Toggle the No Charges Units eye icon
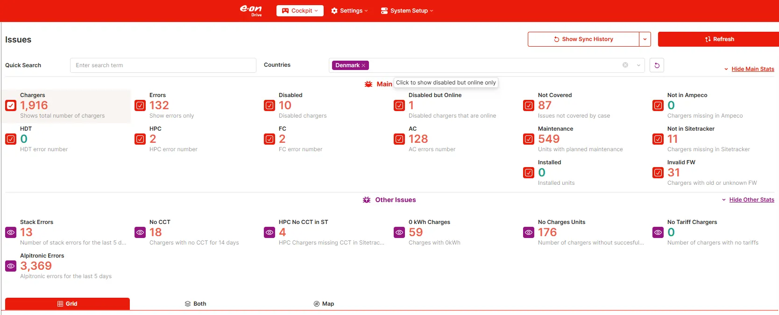Screen dimensions: 779x315 coord(529,232)
